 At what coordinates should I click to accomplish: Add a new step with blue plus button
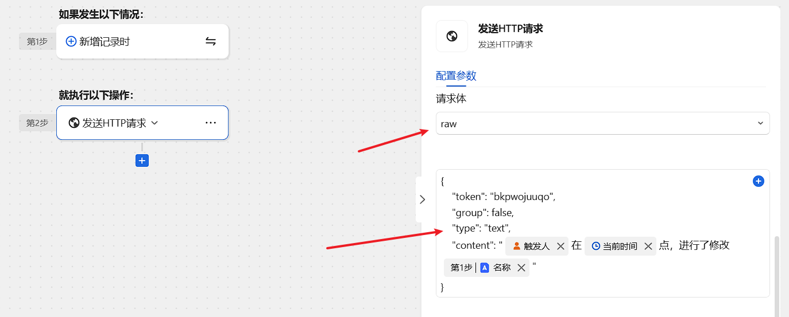142,161
